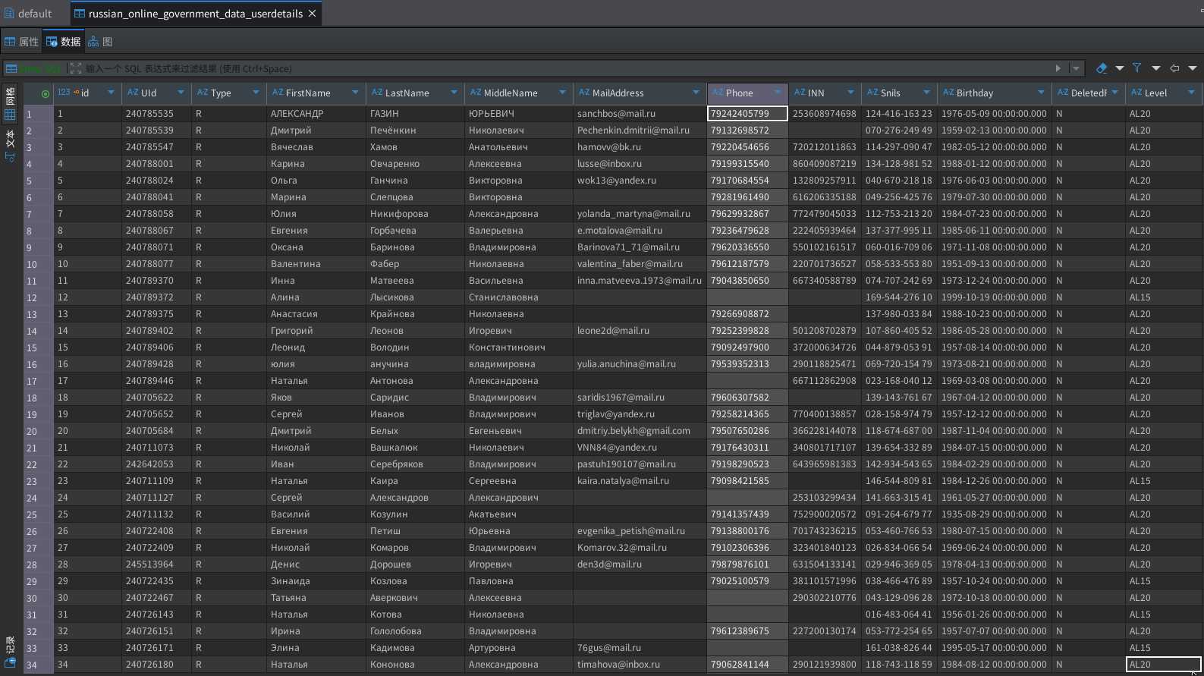Screen dimensions: 1204x676
Task: Open dropdown next to the eraser icon
Action: 1120,68
